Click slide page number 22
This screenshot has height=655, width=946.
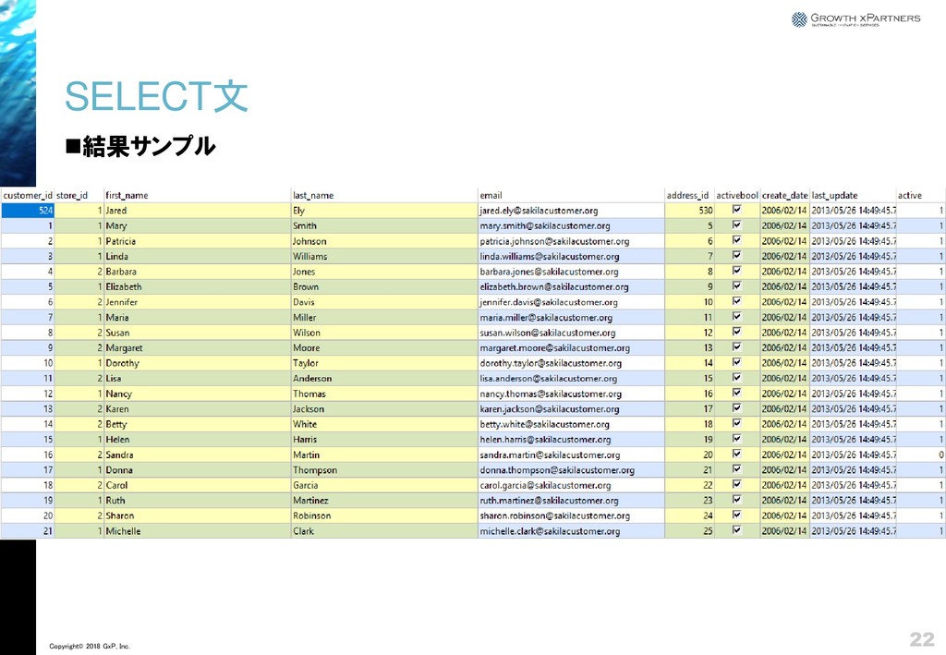point(921,639)
